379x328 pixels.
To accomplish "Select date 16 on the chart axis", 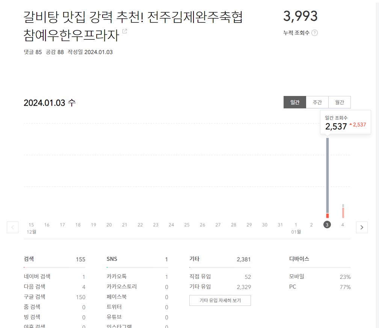I will [x=47, y=225].
